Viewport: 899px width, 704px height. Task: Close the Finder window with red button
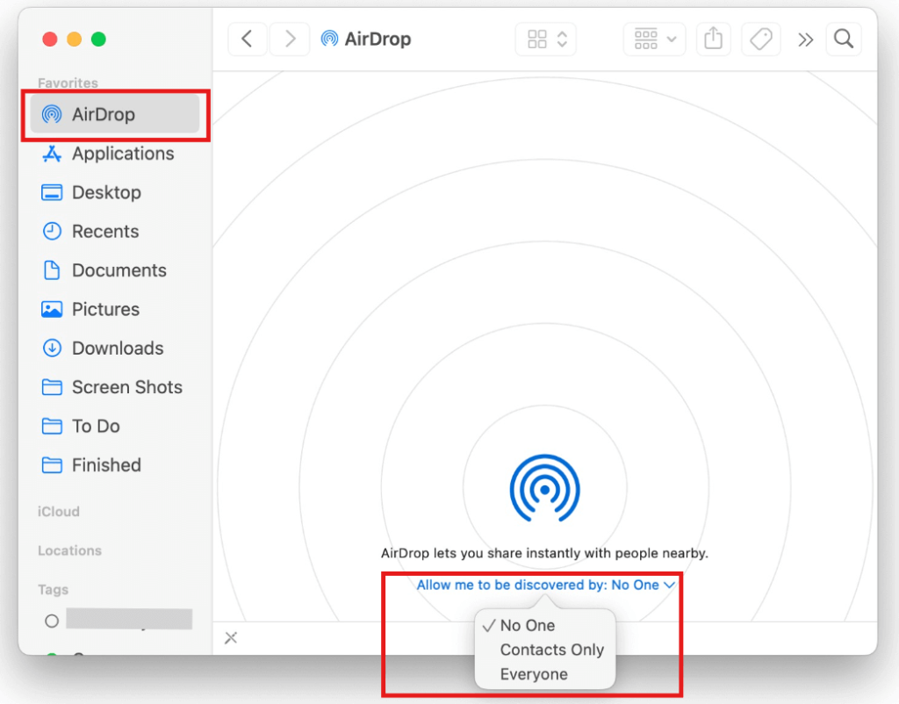[50, 39]
